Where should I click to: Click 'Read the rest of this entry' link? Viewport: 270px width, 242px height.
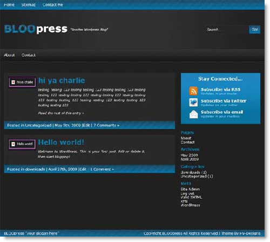(x=61, y=113)
